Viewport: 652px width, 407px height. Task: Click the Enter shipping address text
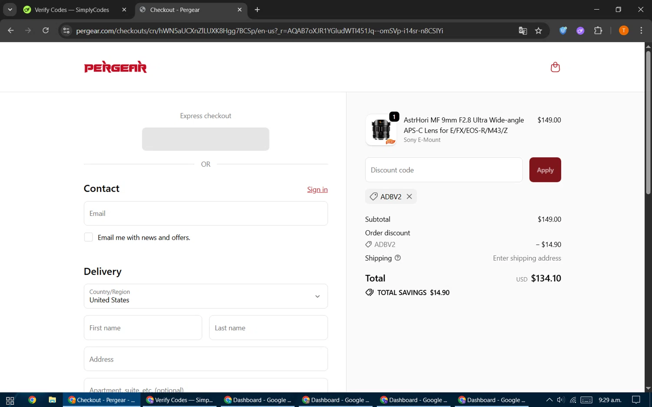(527, 258)
